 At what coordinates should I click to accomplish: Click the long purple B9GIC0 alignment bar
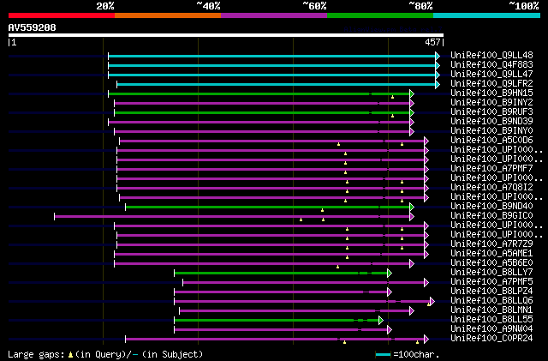pos(232,217)
